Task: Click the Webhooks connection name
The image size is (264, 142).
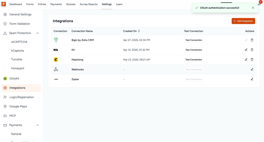Action: coord(78,69)
